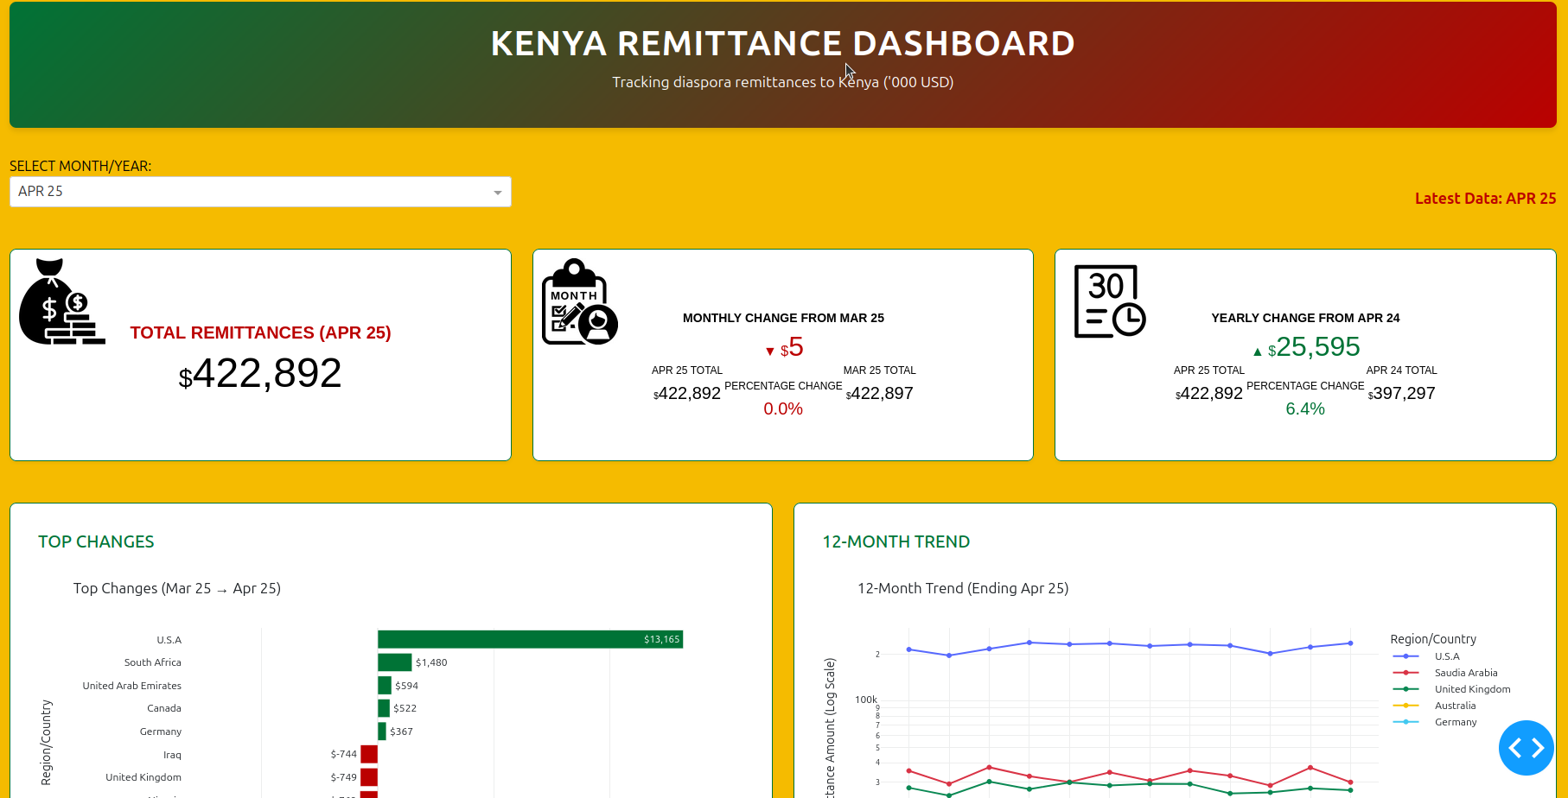Click the red $5 monthly change value
1568x798 pixels.
792,347
